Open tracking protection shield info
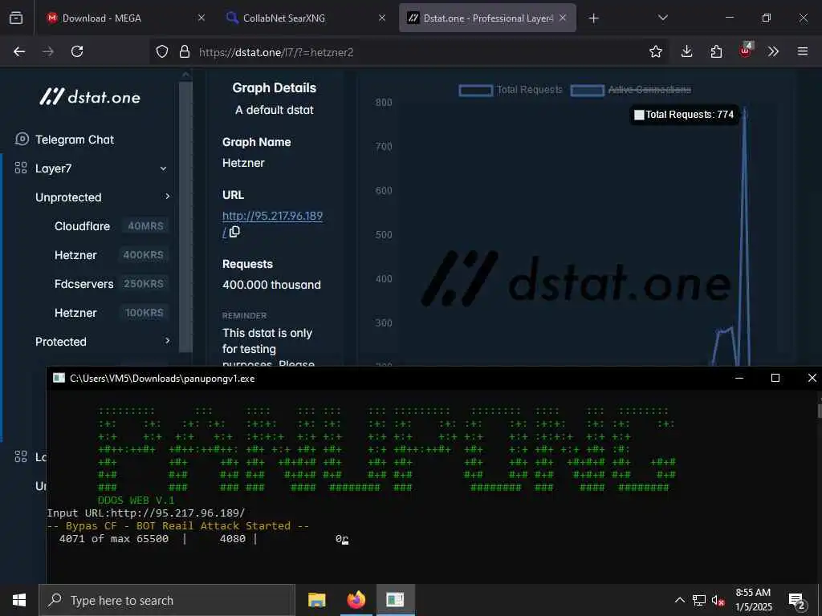Image resolution: width=822 pixels, height=616 pixels. [162, 51]
